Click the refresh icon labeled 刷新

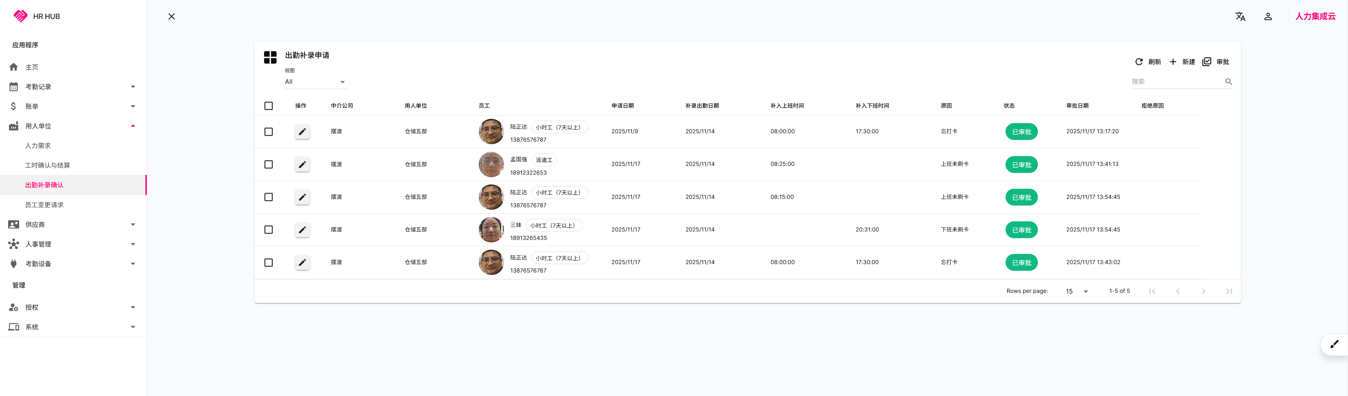point(1139,62)
